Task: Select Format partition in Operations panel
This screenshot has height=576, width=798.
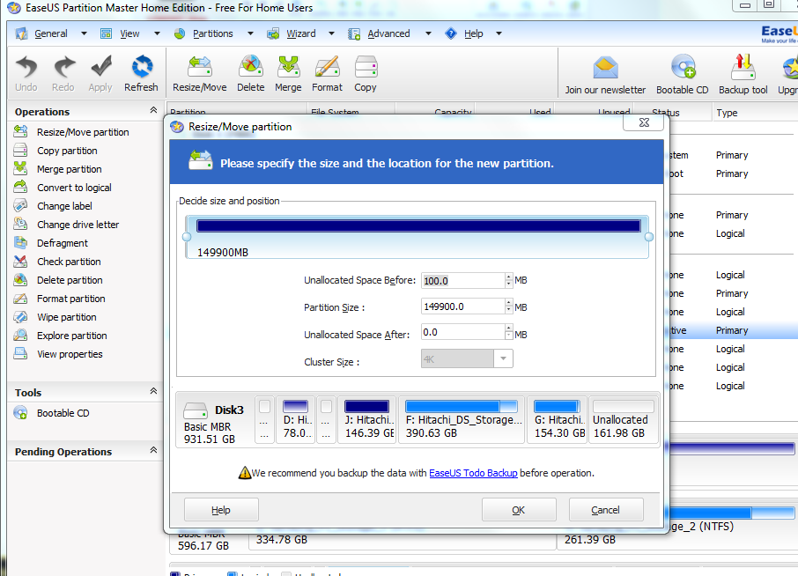Action: [60, 299]
